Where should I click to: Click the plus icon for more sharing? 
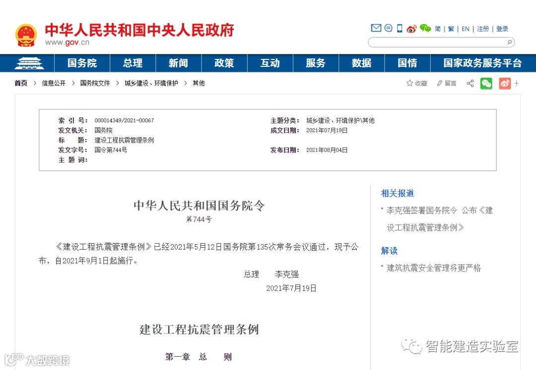tap(517, 83)
